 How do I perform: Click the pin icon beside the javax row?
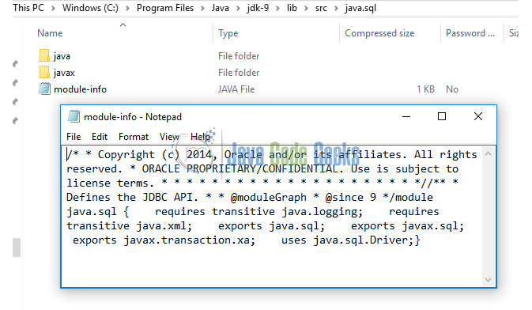click(15, 82)
